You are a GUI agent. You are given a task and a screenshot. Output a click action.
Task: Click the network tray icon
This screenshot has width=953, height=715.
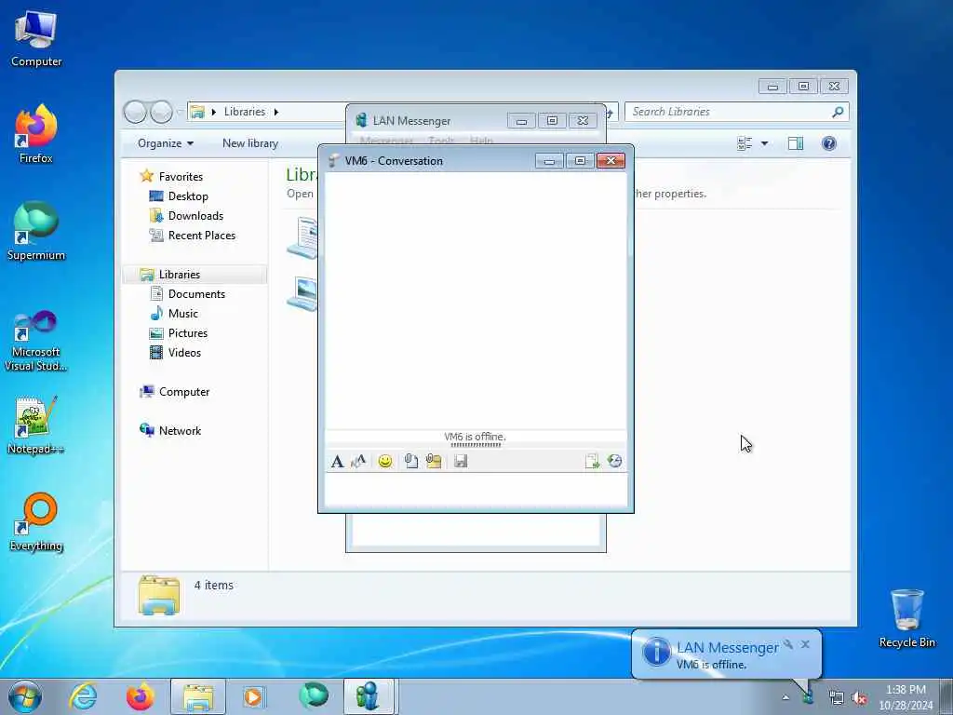(837, 698)
